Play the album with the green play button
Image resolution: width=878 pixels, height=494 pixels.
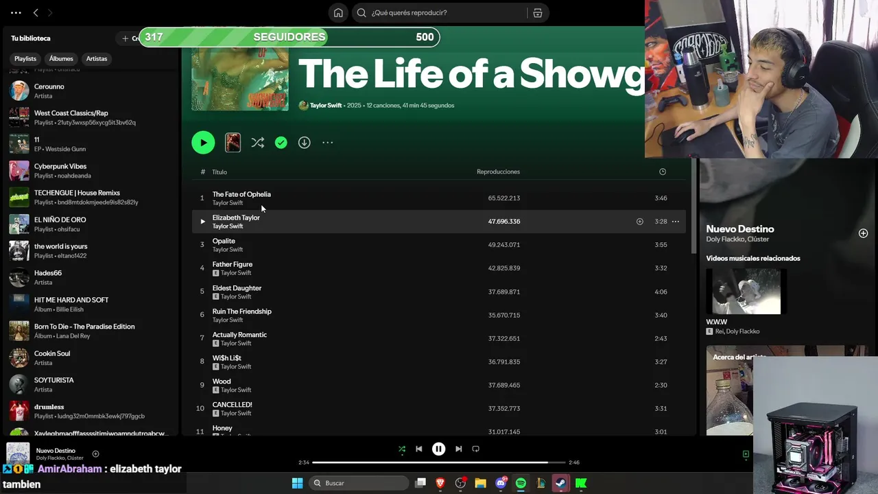coord(203,143)
